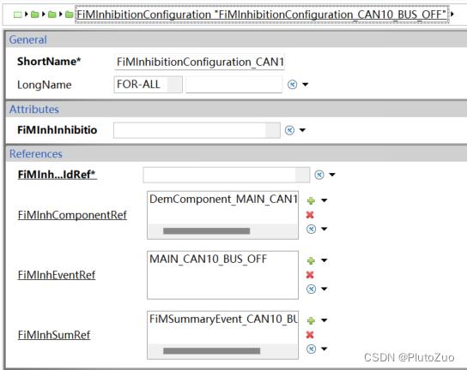Click red X icon beside FiMInhComponentRef list

pos(310,215)
